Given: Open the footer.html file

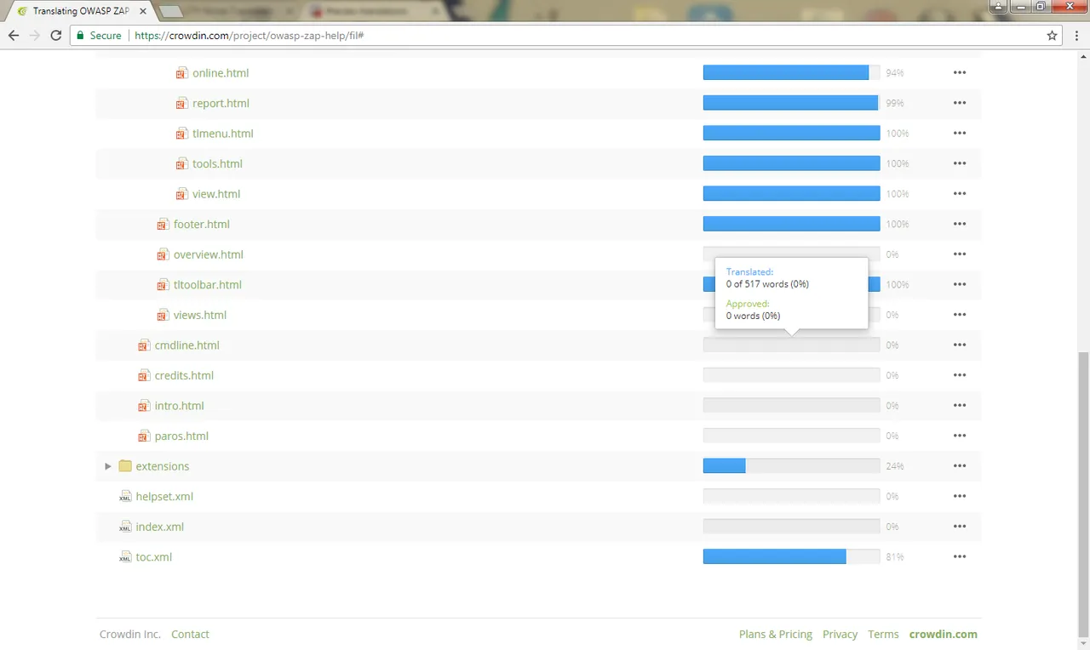Looking at the screenshot, I should [202, 225].
